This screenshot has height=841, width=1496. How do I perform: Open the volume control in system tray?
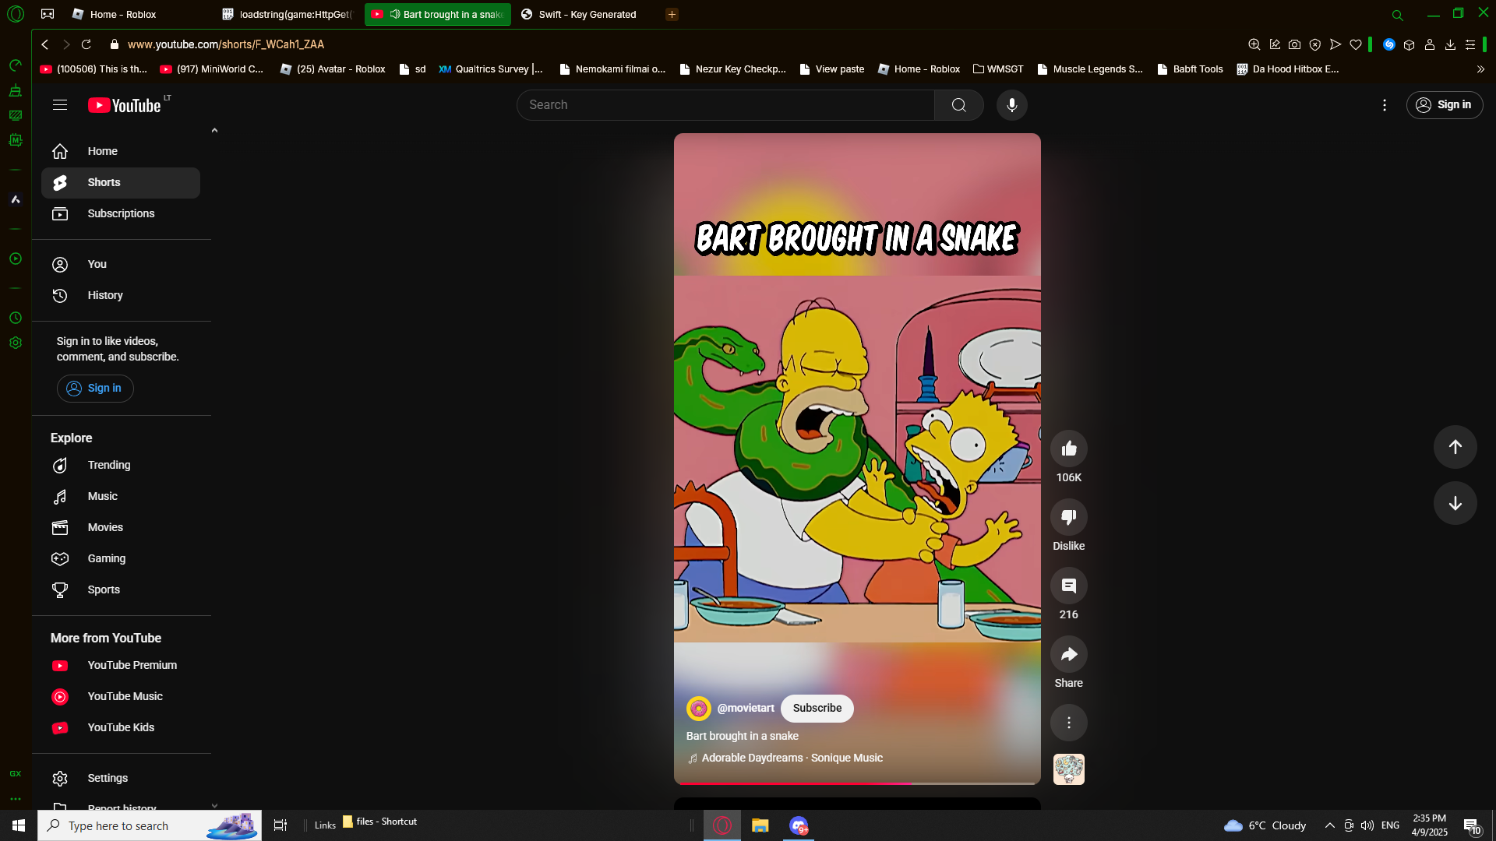[x=1367, y=825]
